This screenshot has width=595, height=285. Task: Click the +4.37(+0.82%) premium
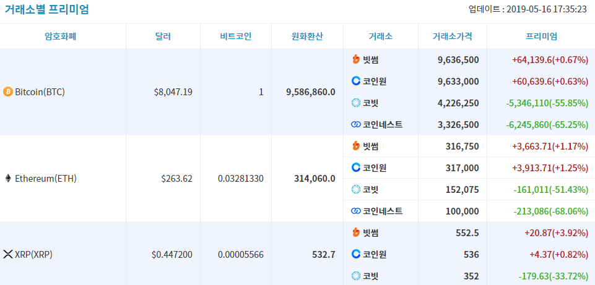point(558,255)
